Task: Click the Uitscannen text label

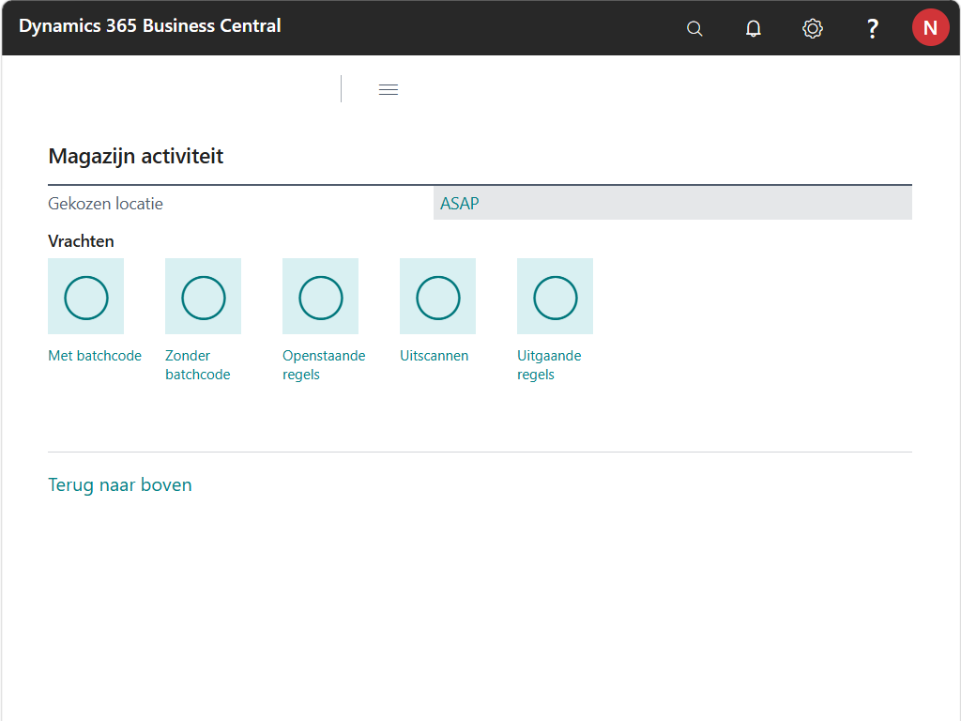Action: 434,356
